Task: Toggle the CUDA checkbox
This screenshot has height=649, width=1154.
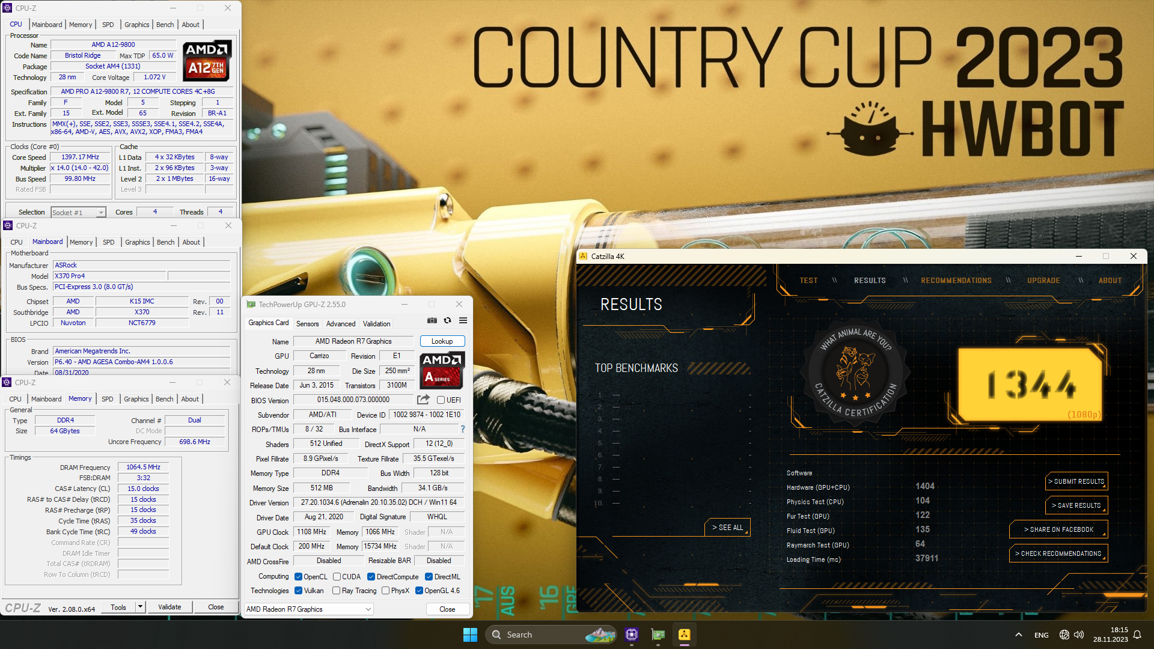Action: point(337,576)
